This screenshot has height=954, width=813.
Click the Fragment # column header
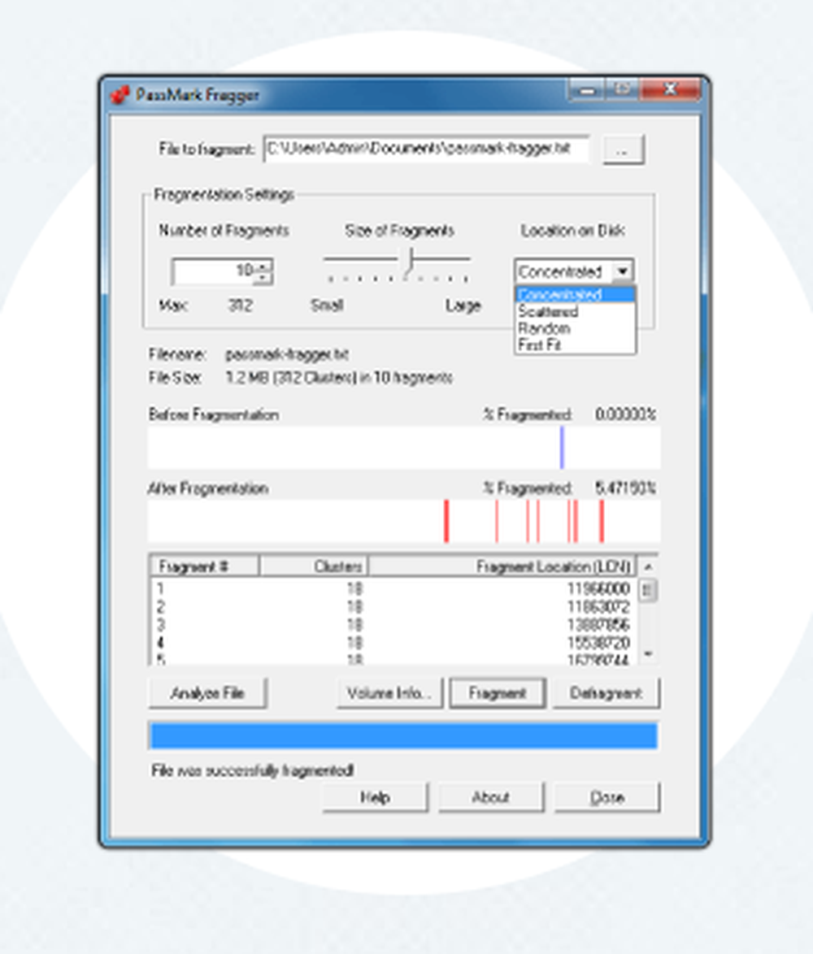[204, 566]
